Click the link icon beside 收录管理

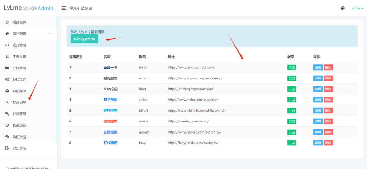click(x=7, y=45)
